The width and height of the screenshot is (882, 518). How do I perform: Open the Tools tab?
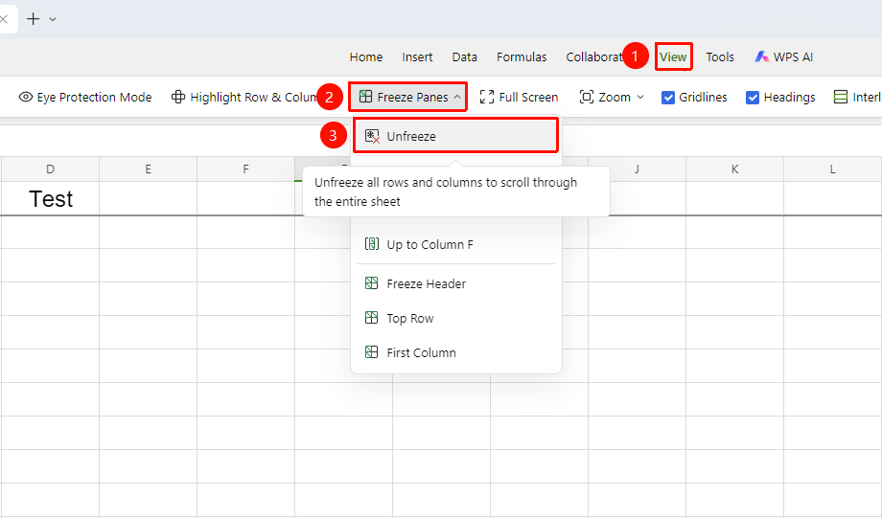[x=720, y=56]
